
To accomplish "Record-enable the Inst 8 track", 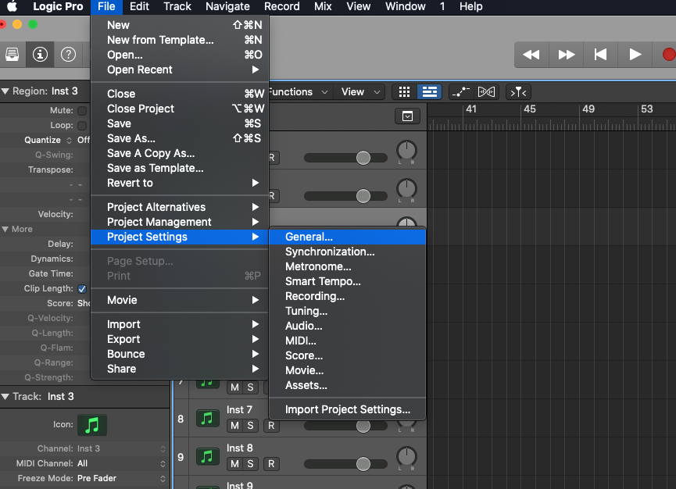I will [x=271, y=464].
